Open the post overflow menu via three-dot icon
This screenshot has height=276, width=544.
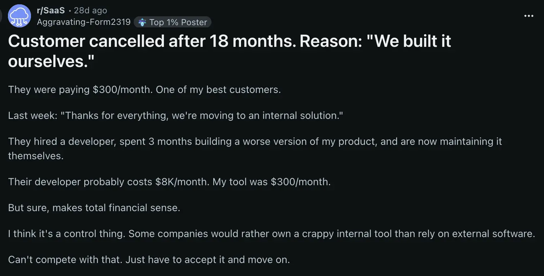[528, 16]
